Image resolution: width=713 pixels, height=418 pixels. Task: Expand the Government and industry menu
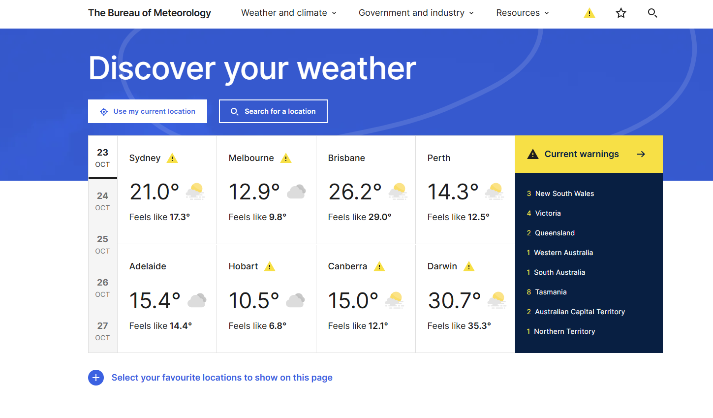(x=416, y=13)
